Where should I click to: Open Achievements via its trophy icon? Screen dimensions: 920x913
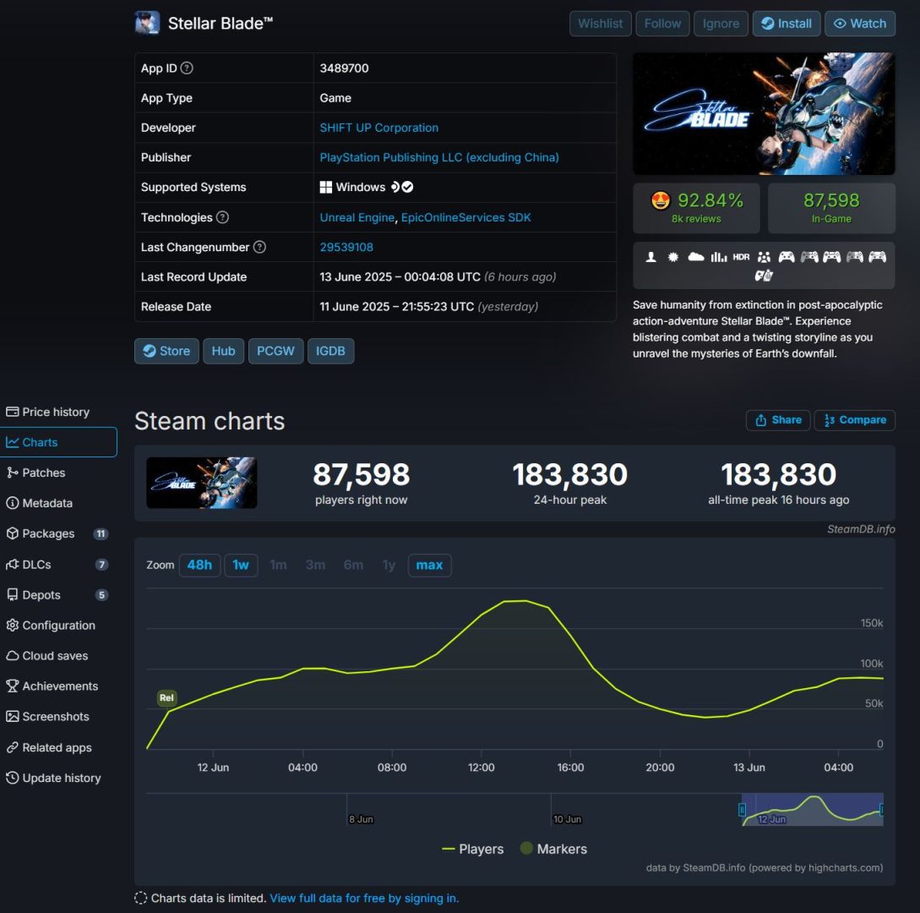(13, 686)
